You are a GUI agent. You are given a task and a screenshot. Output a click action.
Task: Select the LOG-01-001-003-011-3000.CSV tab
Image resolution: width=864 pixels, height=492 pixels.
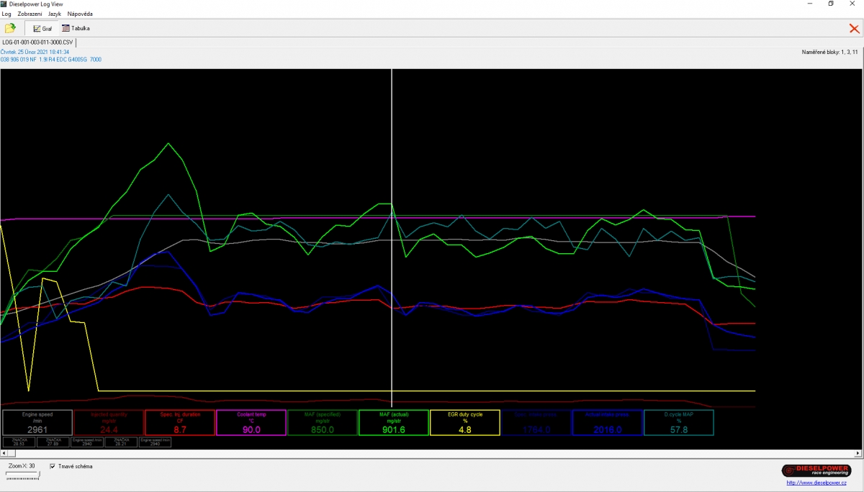[x=38, y=42]
